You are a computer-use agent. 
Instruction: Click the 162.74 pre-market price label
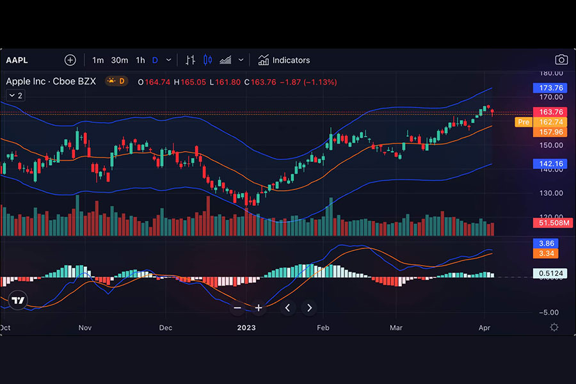550,122
